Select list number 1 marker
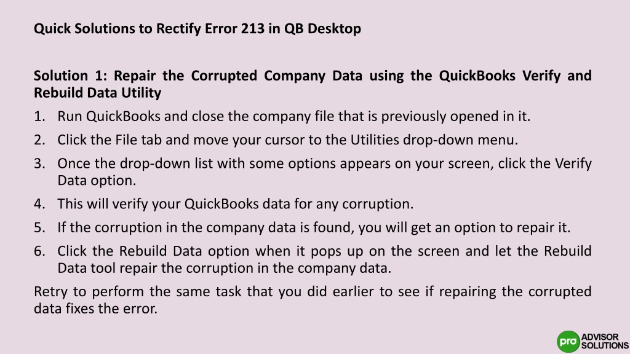Image resolution: width=630 pixels, height=354 pixels. click(39, 116)
